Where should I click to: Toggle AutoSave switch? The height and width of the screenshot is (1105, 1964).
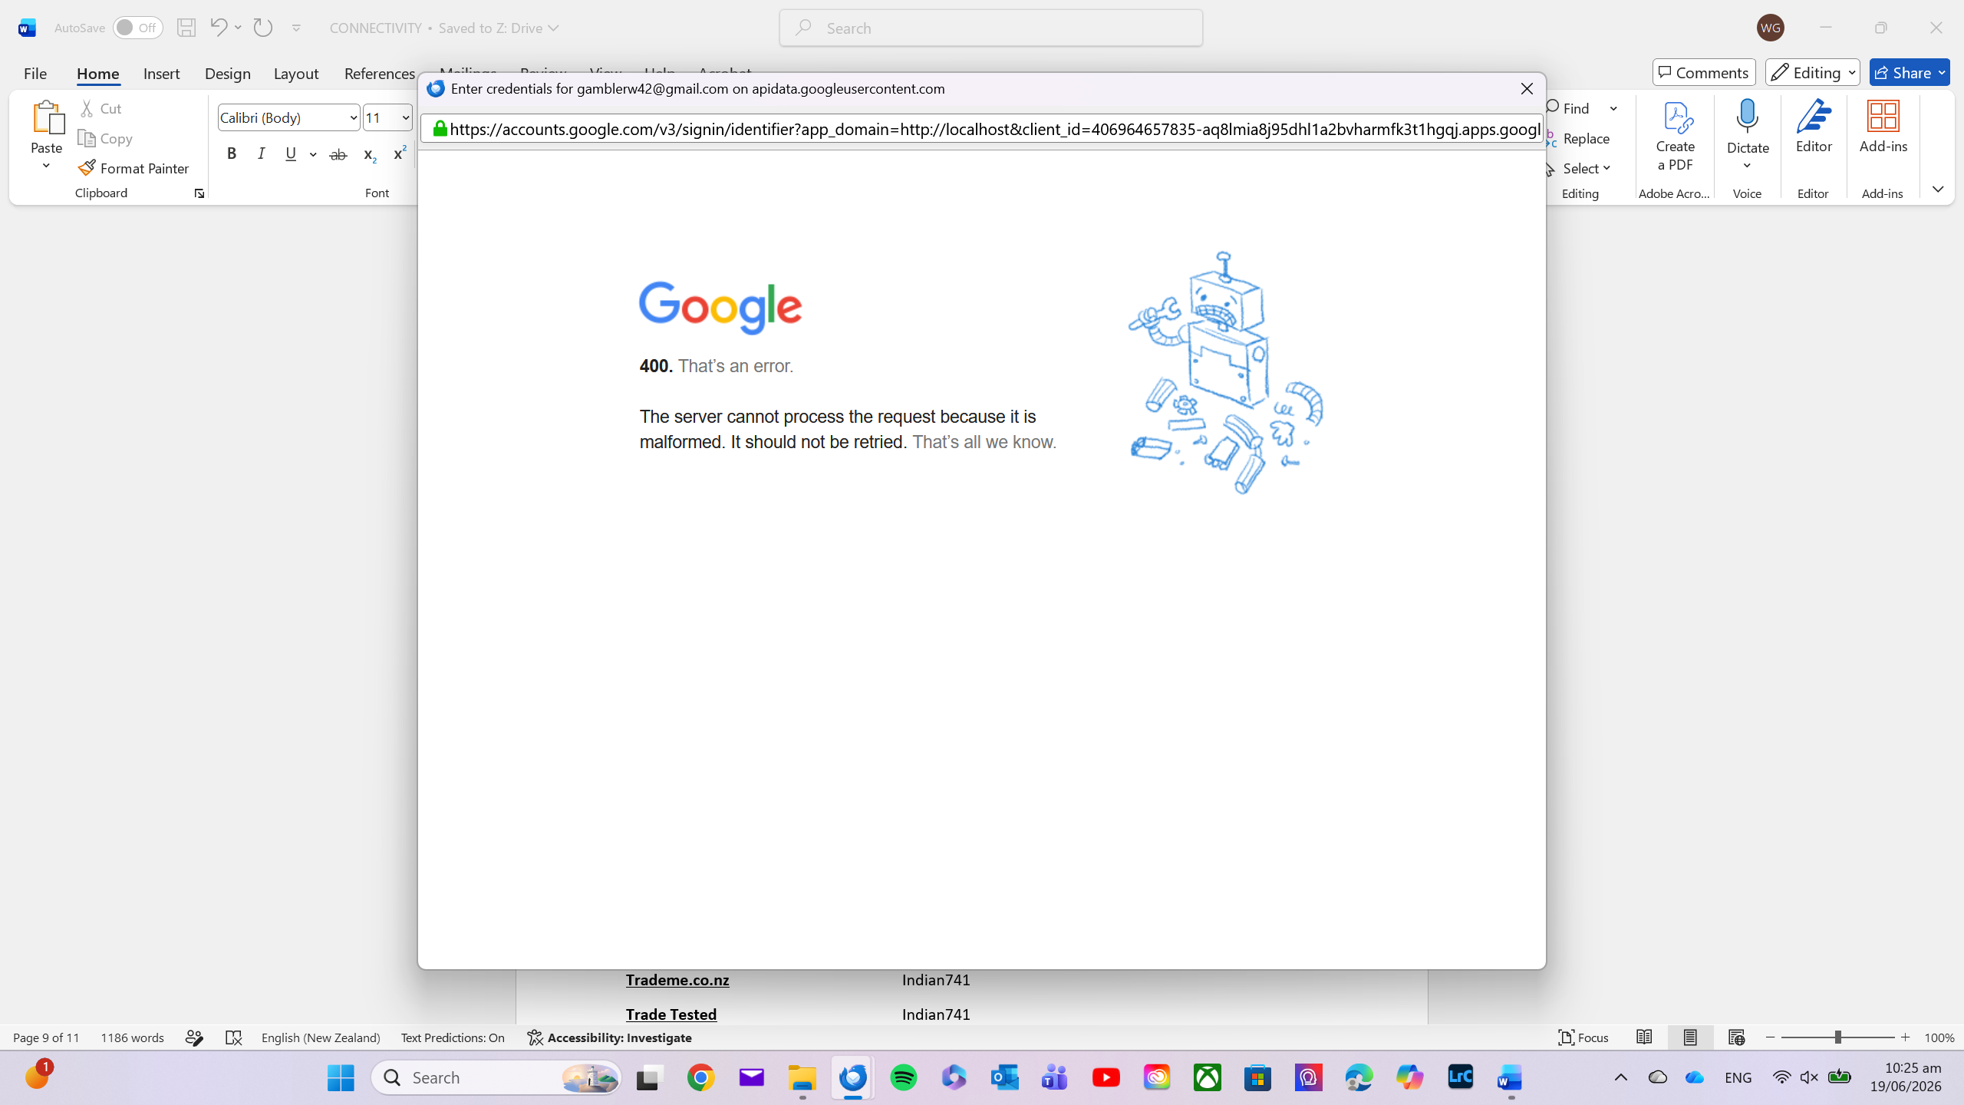(138, 28)
